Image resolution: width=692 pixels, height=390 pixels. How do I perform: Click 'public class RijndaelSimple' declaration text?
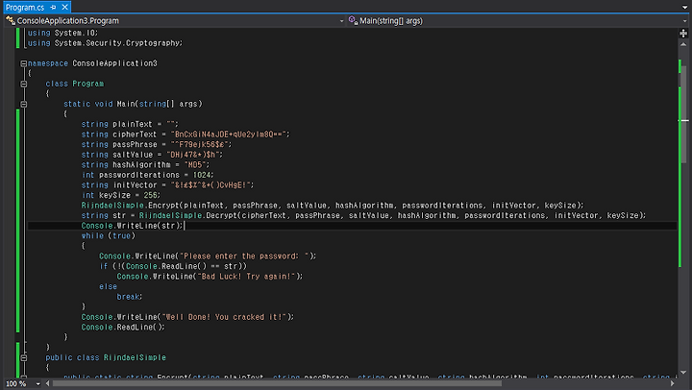coord(106,357)
